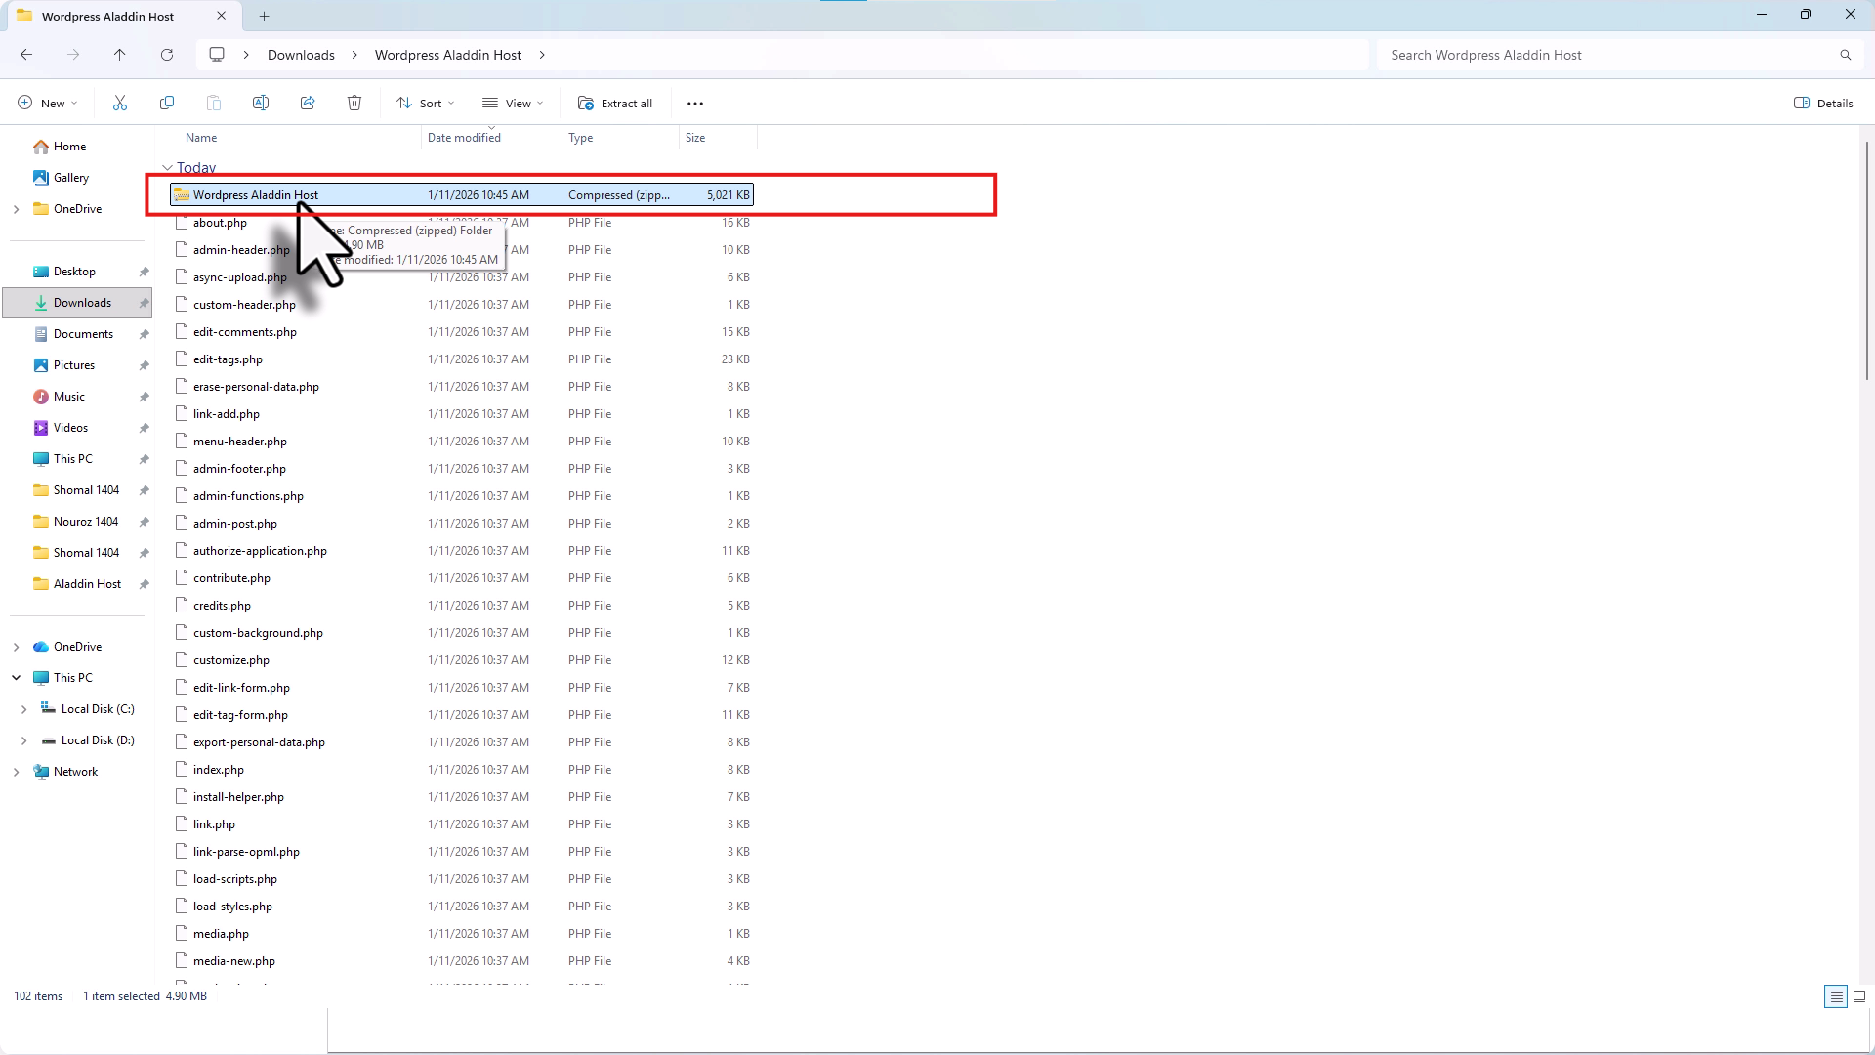Refresh the current folder view
Image resolution: width=1875 pixels, height=1055 pixels.
pyautogui.click(x=167, y=55)
